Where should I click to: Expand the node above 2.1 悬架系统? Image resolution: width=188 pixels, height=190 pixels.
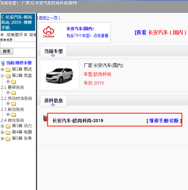point(8,82)
